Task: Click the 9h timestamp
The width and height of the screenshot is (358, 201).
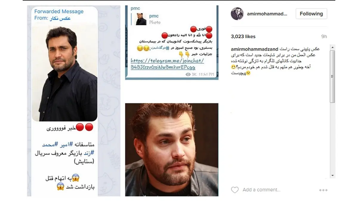Action: [324, 36]
